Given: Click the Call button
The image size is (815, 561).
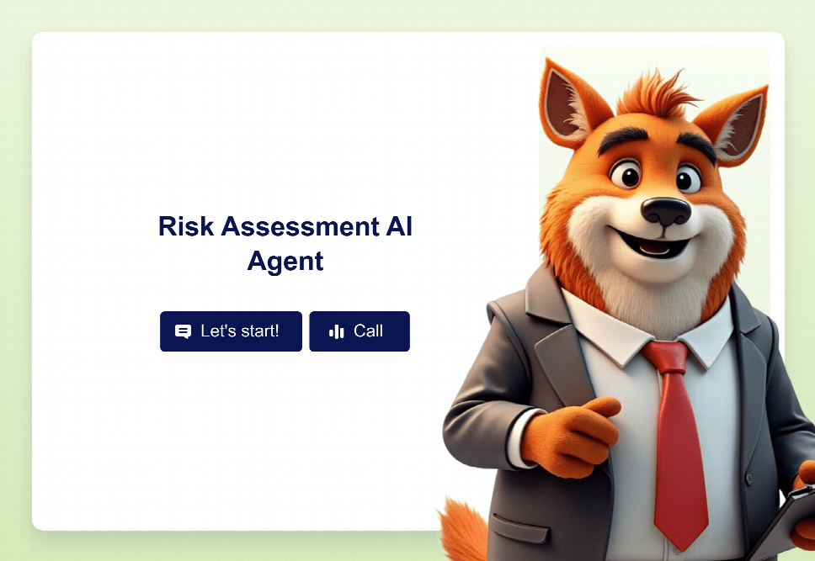Looking at the screenshot, I should pyautogui.click(x=360, y=331).
